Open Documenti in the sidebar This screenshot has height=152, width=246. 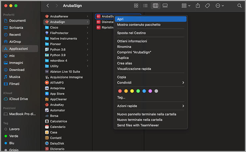20,21
